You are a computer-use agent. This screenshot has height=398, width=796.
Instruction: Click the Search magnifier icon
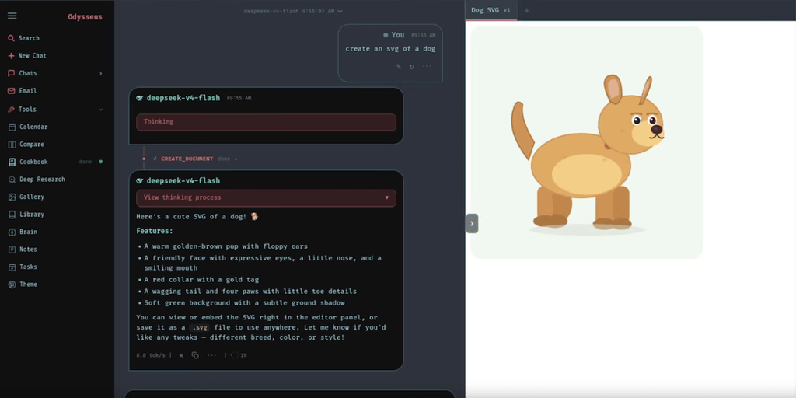[11, 38]
